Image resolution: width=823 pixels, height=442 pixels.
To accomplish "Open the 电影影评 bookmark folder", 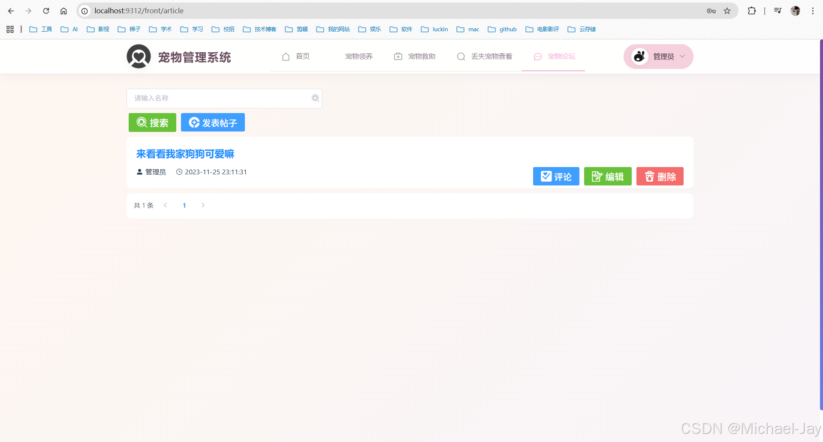I will pos(542,29).
